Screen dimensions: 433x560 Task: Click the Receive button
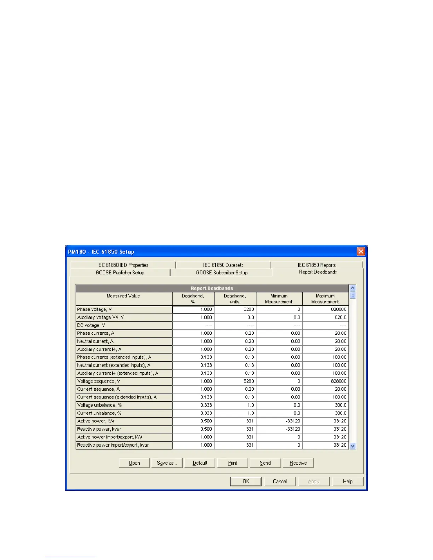pyautogui.click(x=298, y=463)
